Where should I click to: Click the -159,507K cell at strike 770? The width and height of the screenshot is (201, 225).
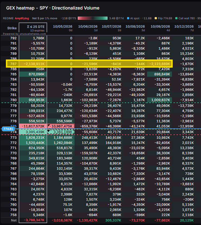87,153
